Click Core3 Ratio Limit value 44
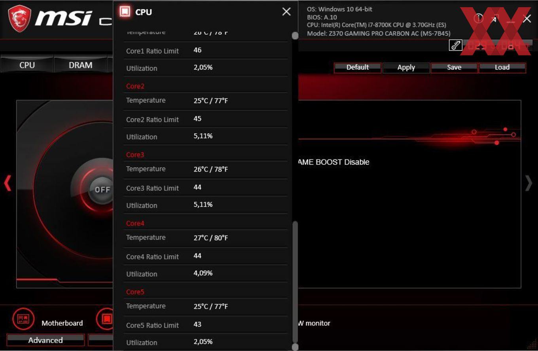The image size is (538, 351). tap(197, 187)
